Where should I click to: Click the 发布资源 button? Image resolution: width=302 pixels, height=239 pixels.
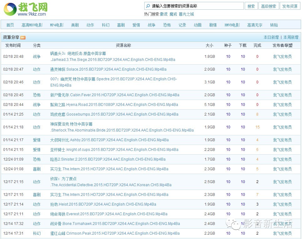tap(290, 6)
